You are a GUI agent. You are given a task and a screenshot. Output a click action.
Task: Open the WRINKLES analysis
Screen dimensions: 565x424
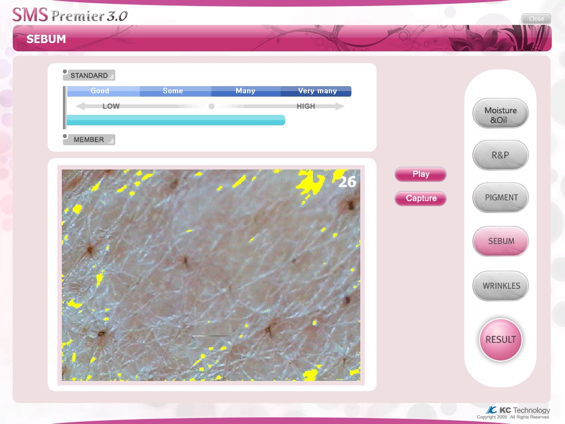[500, 285]
